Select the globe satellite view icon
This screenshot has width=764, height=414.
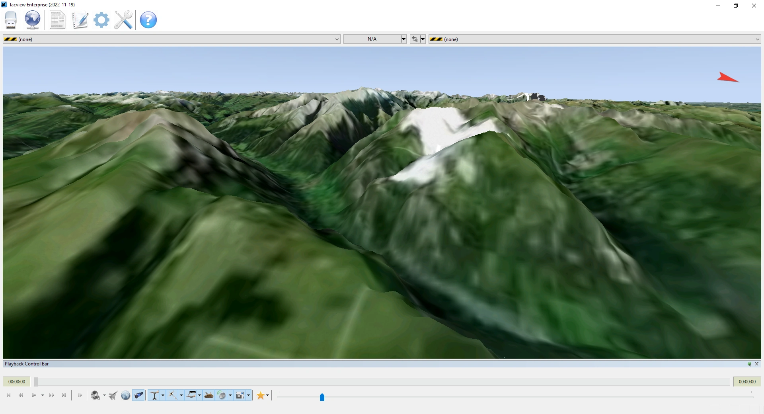tap(126, 395)
